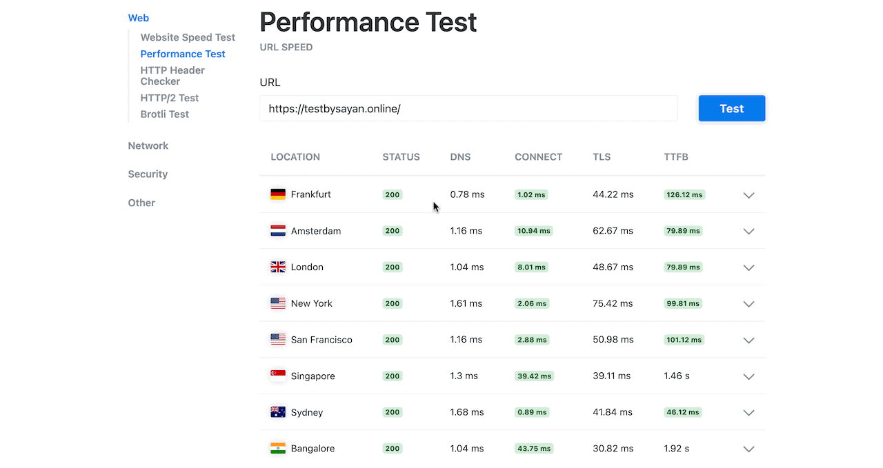Screen dimensions: 883x468
Task: Click the US flag beside San Francisco
Action: tap(278, 339)
